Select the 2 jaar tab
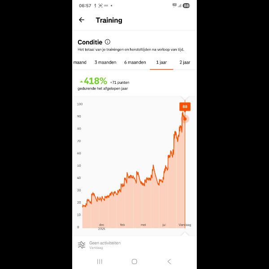The width and height of the screenshot is (269, 269). [185, 62]
